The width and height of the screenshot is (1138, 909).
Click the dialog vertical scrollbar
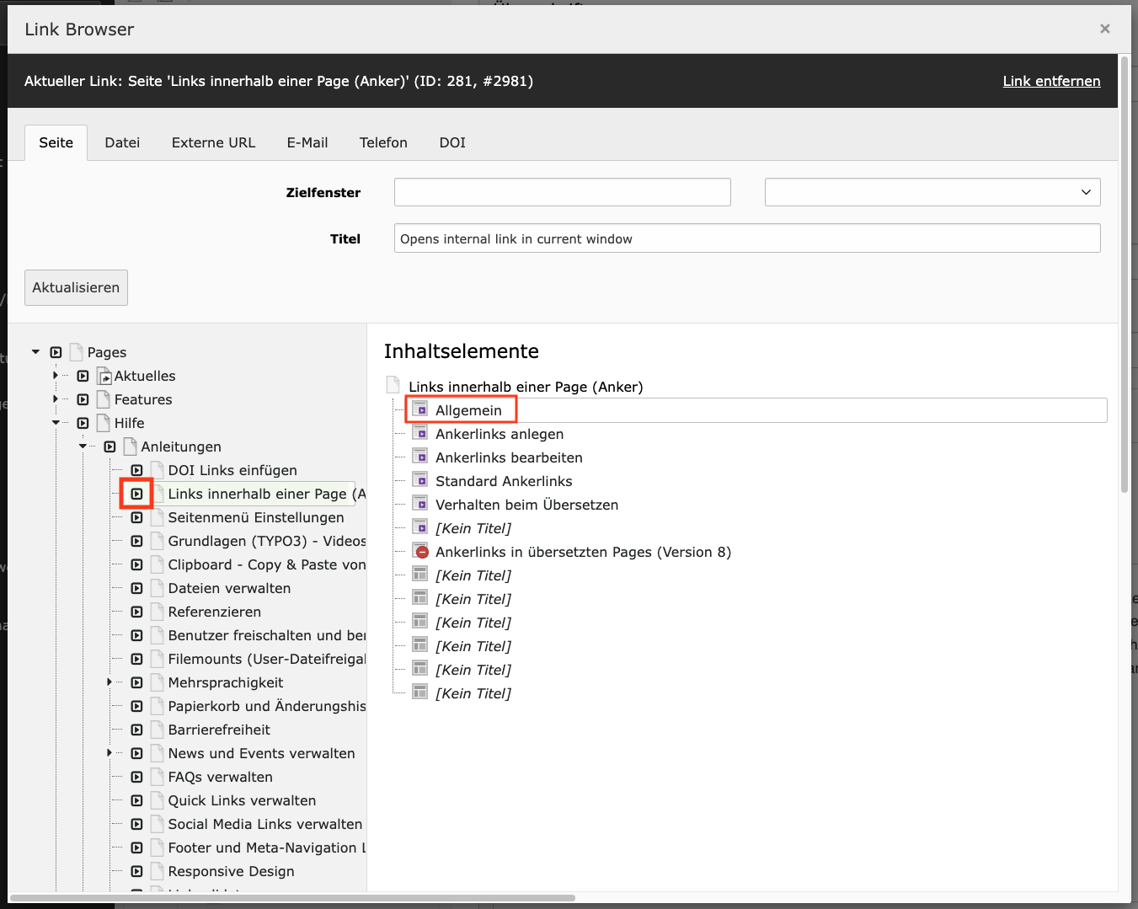(1124, 274)
